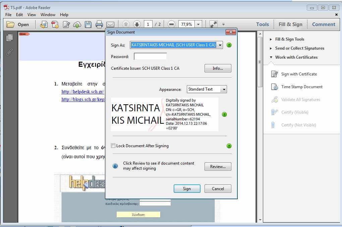Click the Save floppy disk icon
The width and height of the screenshot is (342, 227).
pos(88,24)
